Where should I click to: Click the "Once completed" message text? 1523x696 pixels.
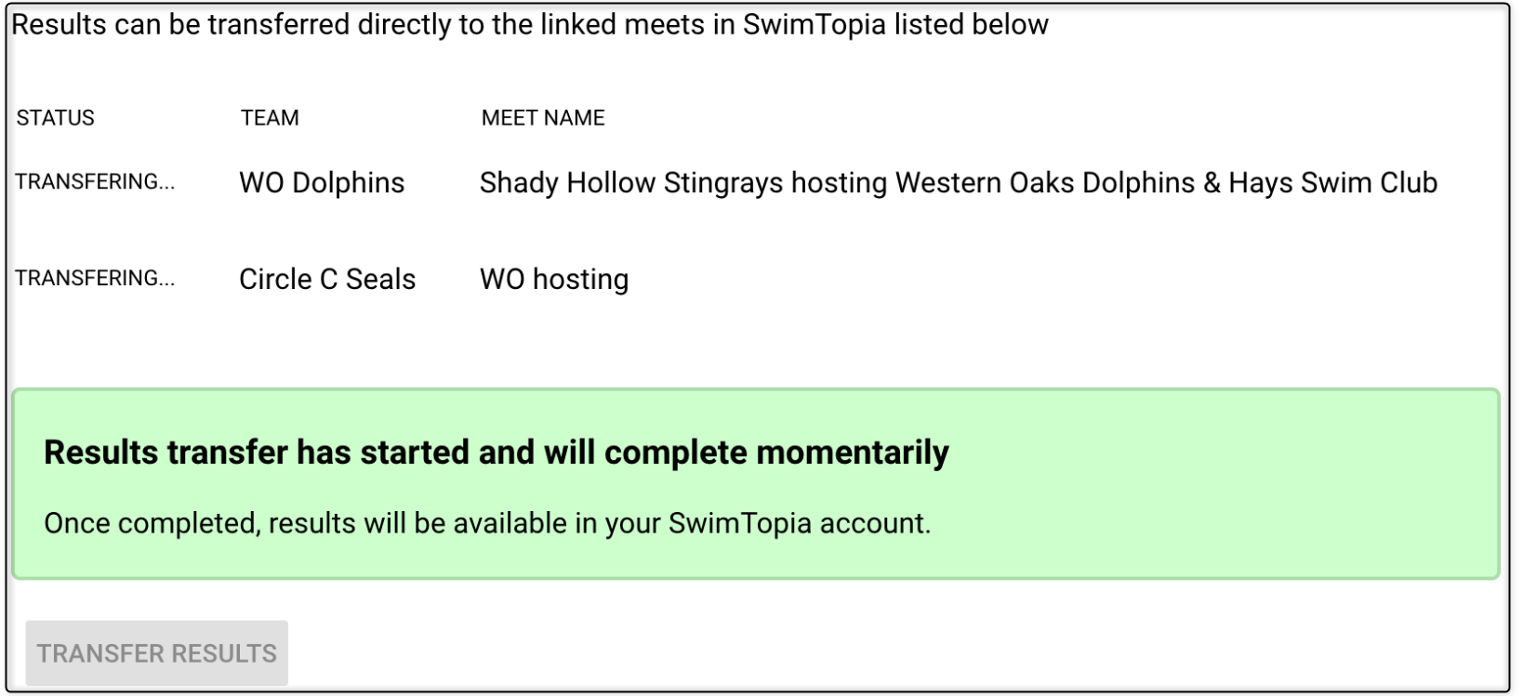[149, 523]
